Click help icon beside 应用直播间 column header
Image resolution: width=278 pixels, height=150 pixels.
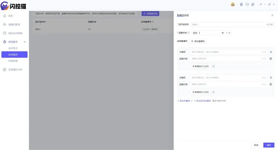click(153, 22)
